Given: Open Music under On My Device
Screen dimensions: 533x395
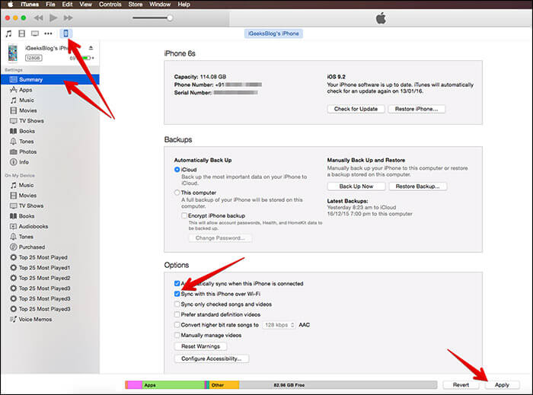Looking at the screenshot, I should pyautogui.click(x=50, y=185).
